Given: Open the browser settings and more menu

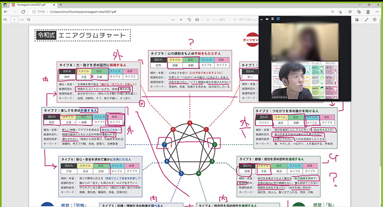Looking at the screenshot, I should tap(377, 12).
